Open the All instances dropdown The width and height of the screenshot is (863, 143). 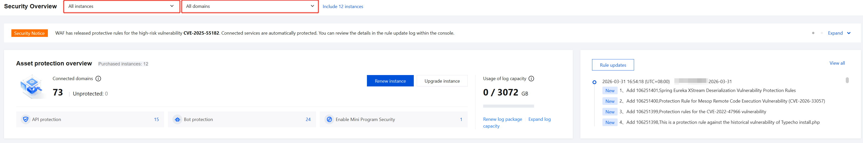121,6
